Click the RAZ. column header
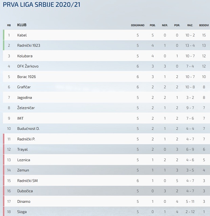This screenshot has height=216, width=210. (190, 25)
